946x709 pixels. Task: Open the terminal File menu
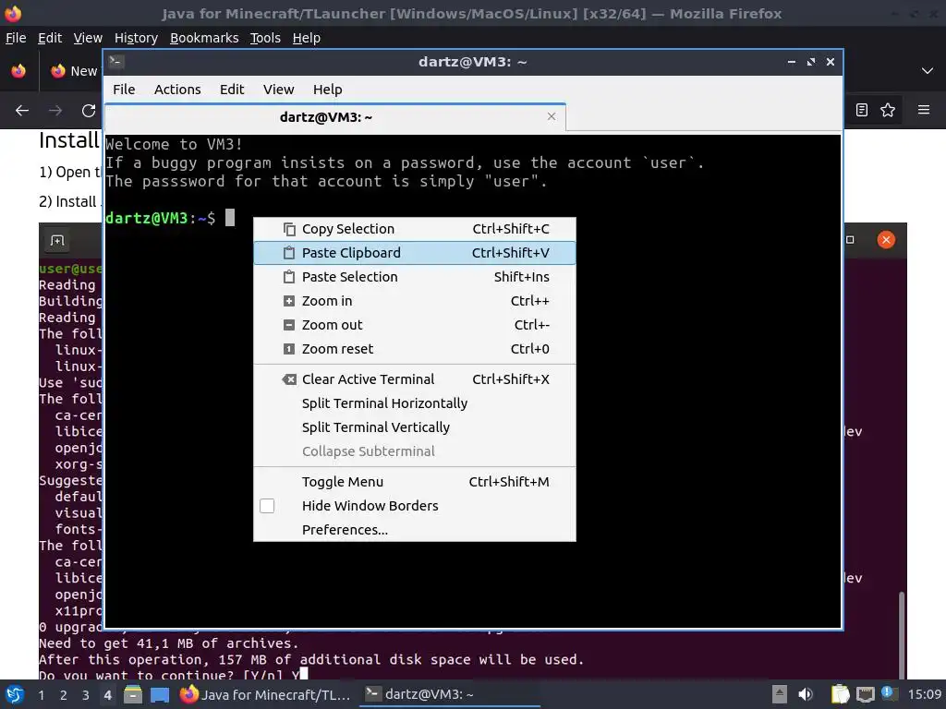tap(124, 90)
